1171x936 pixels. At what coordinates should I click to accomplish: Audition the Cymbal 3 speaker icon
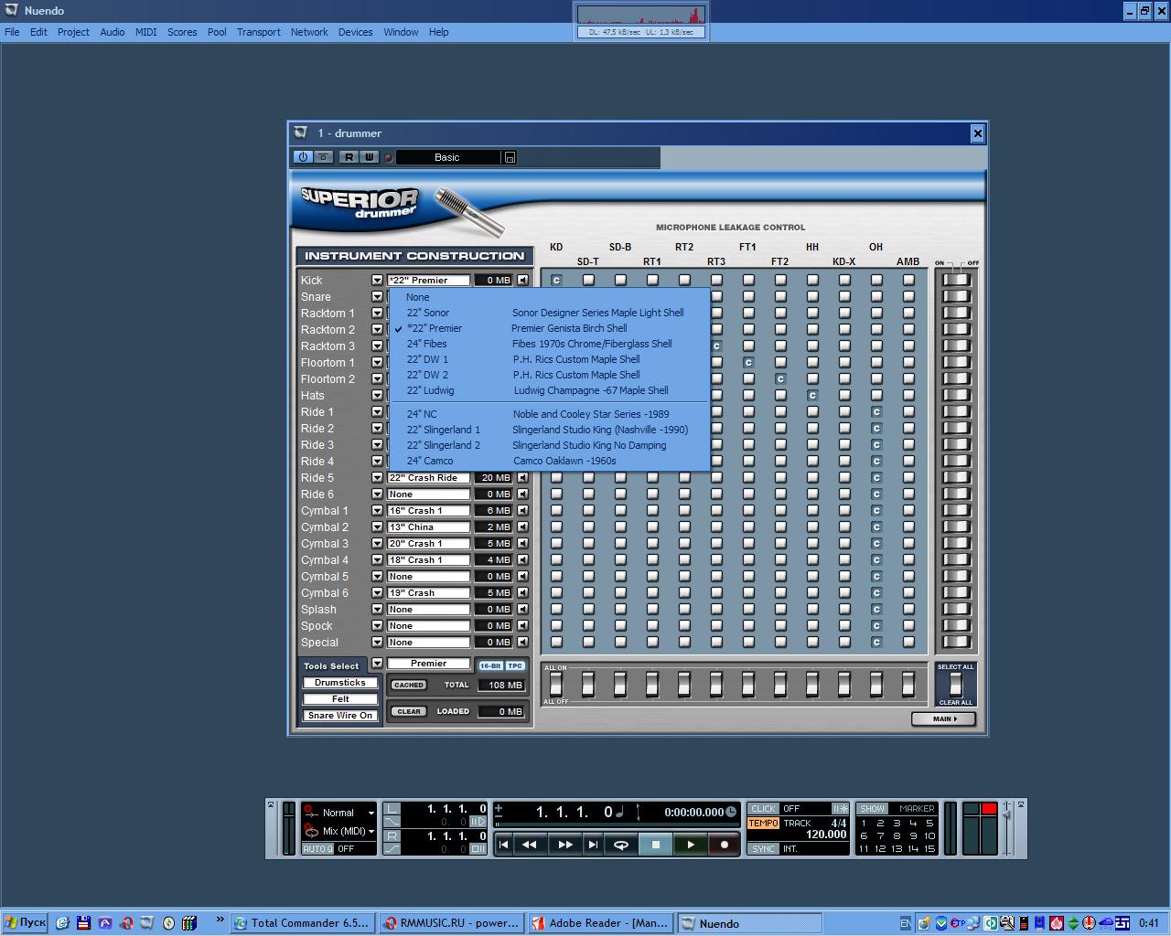(523, 544)
